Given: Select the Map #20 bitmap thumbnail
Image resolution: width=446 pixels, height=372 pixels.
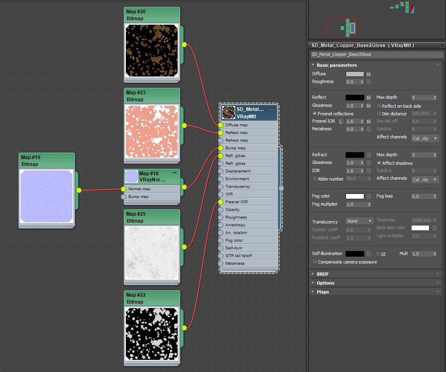Looking at the screenshot, I should (x=152, y=51).
